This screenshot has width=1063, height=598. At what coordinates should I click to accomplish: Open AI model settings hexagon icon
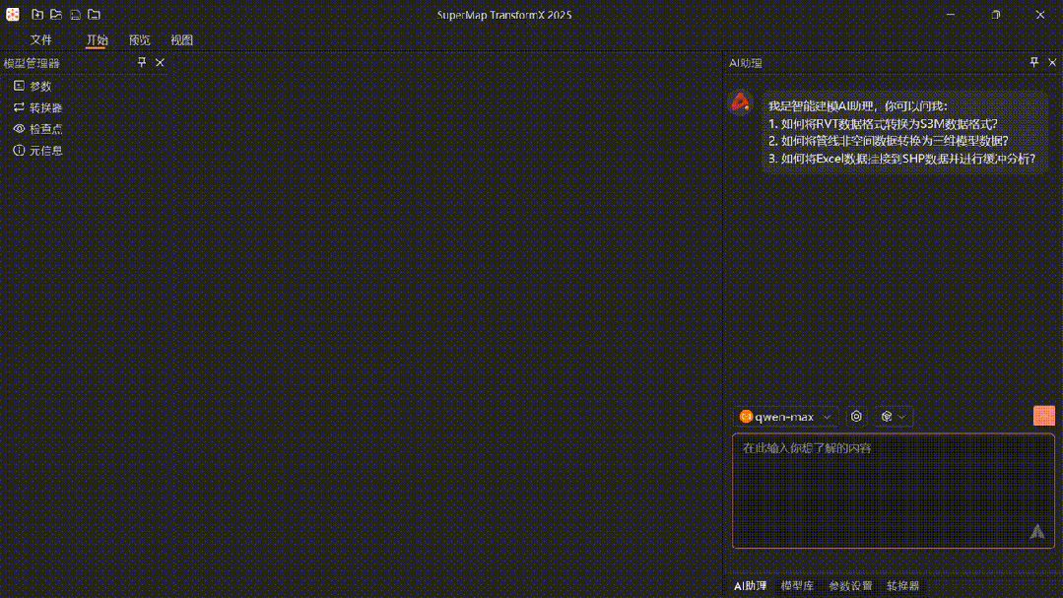coord(856,417)
